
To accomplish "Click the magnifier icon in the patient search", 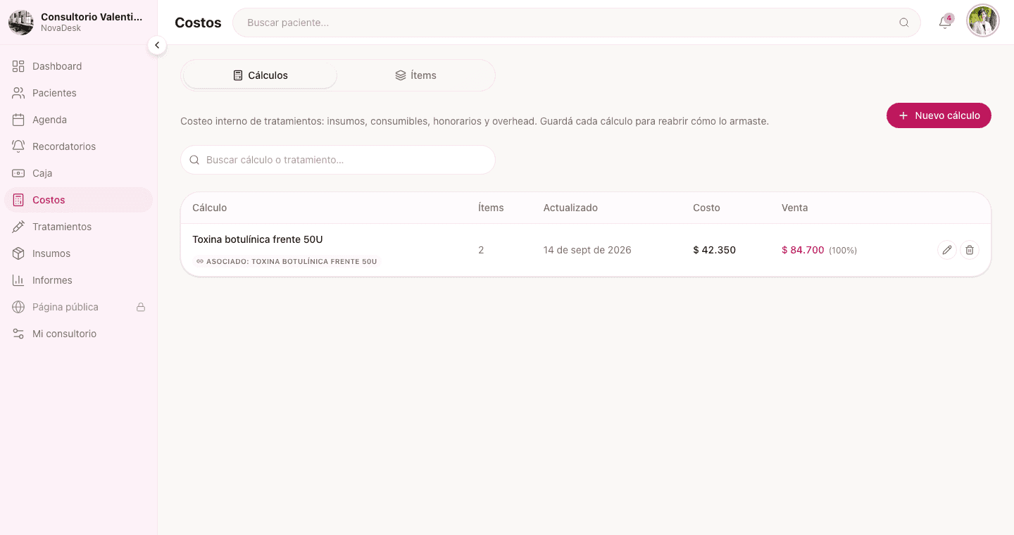I will click(904, 23).
